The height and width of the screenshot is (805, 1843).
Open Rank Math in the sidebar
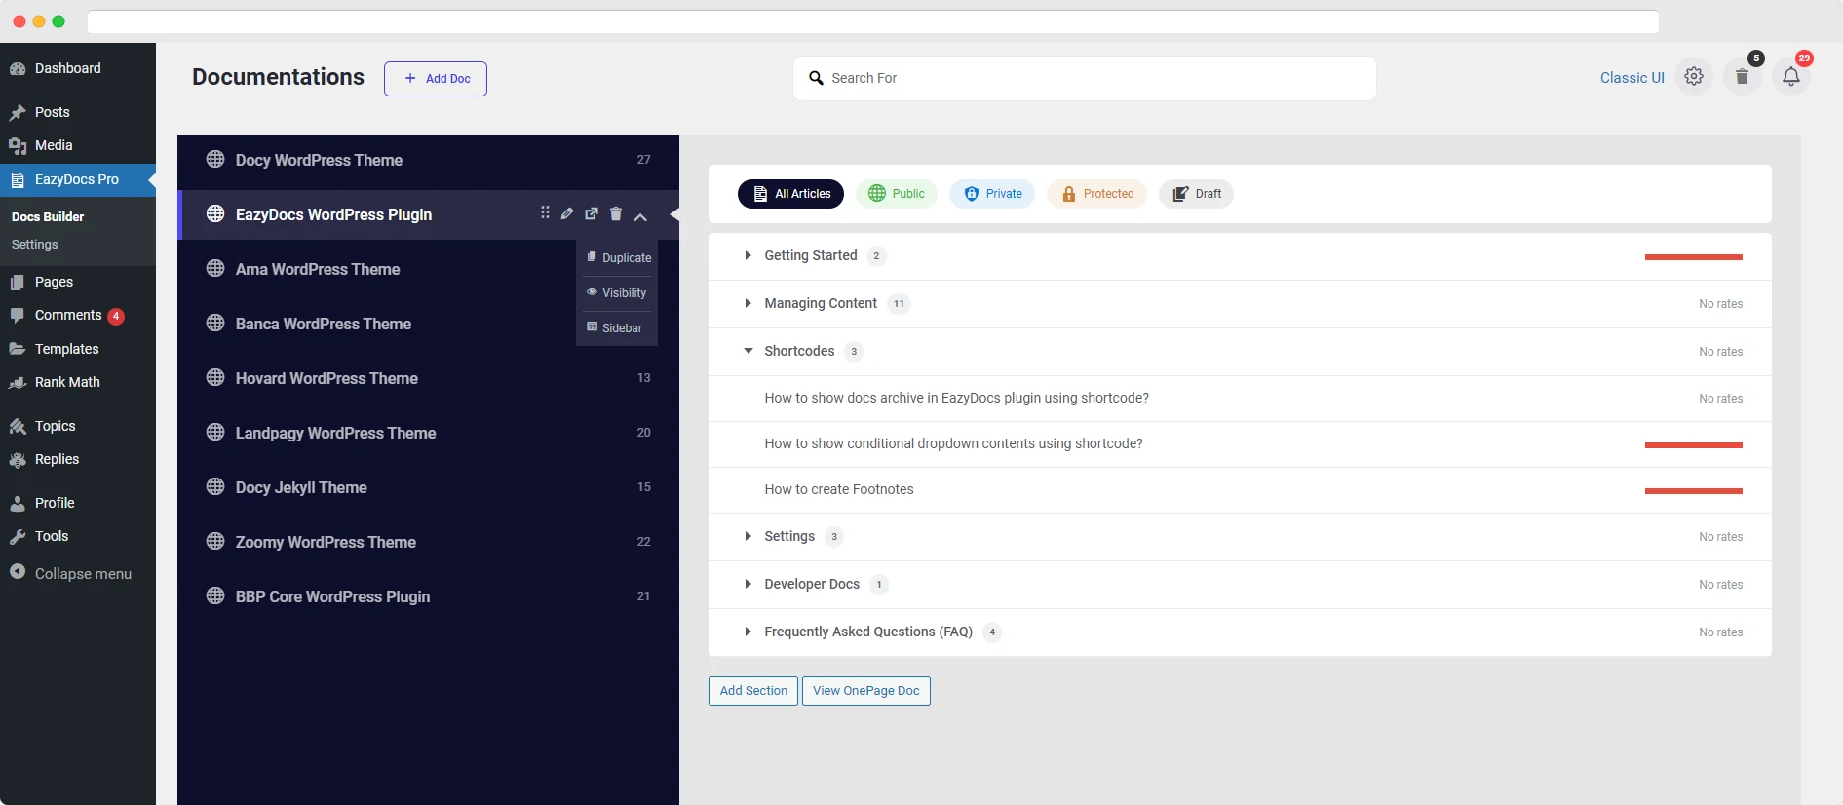point(78,382)
